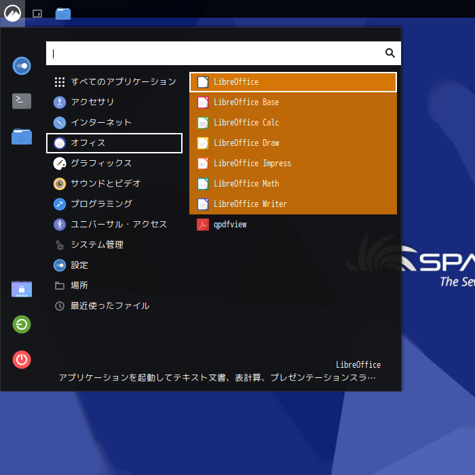Click the red power off icon

22,360
